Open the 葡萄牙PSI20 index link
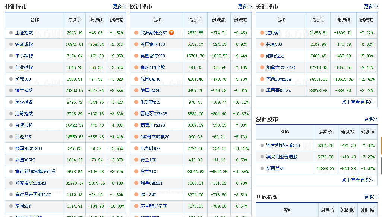This screenshot has height=217, width=382. (x=152, y=125)
